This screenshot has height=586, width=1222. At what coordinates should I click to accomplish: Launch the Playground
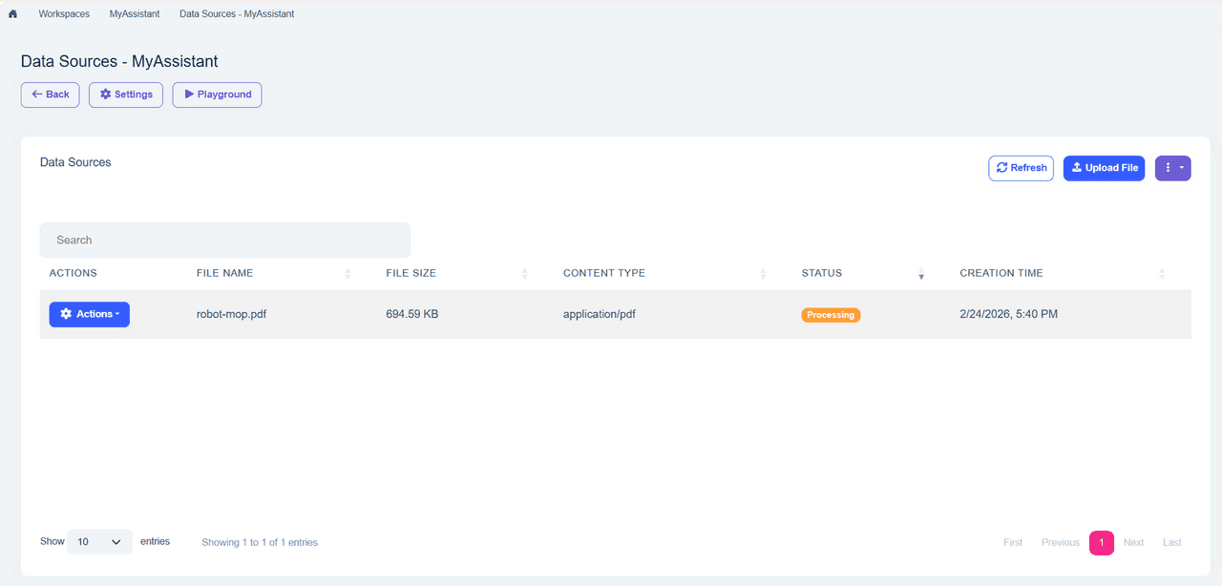tap(218, 94)
